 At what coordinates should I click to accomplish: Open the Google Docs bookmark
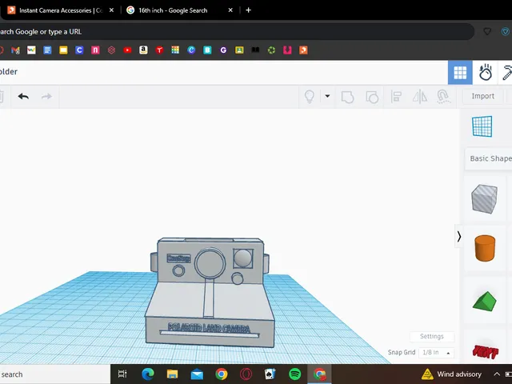[x=47, y=50]
